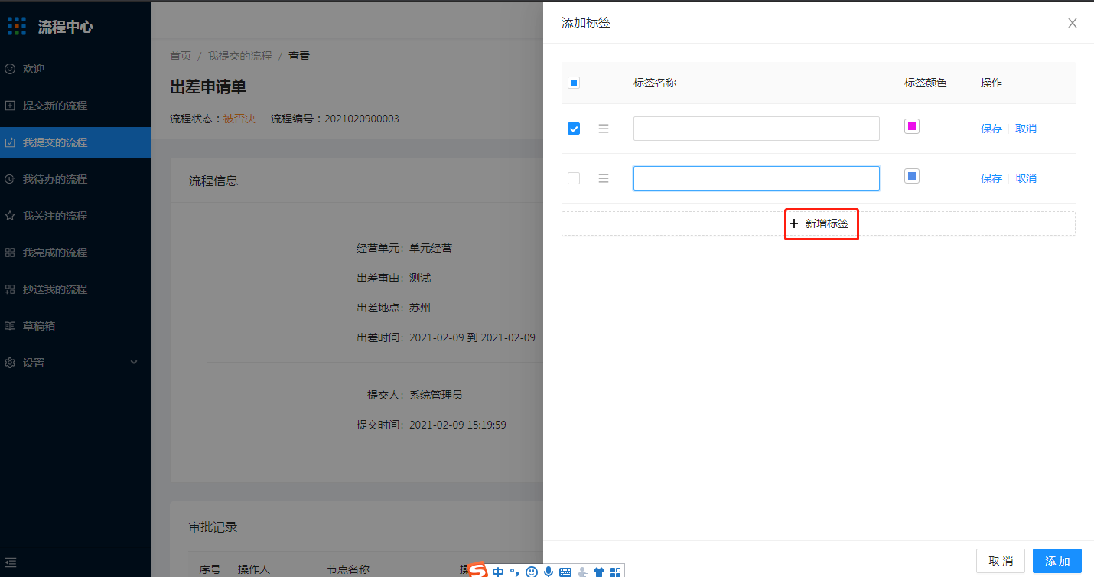Cancel editing the second label row
This screenshot has height=577, width=1094.
coord(1026,178)
